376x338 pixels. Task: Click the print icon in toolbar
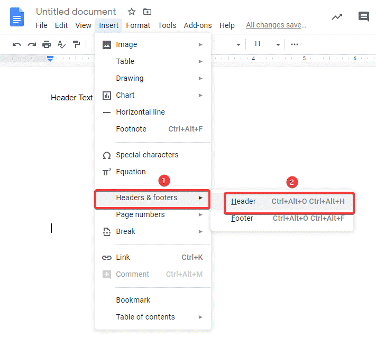(x=47, y=44)
